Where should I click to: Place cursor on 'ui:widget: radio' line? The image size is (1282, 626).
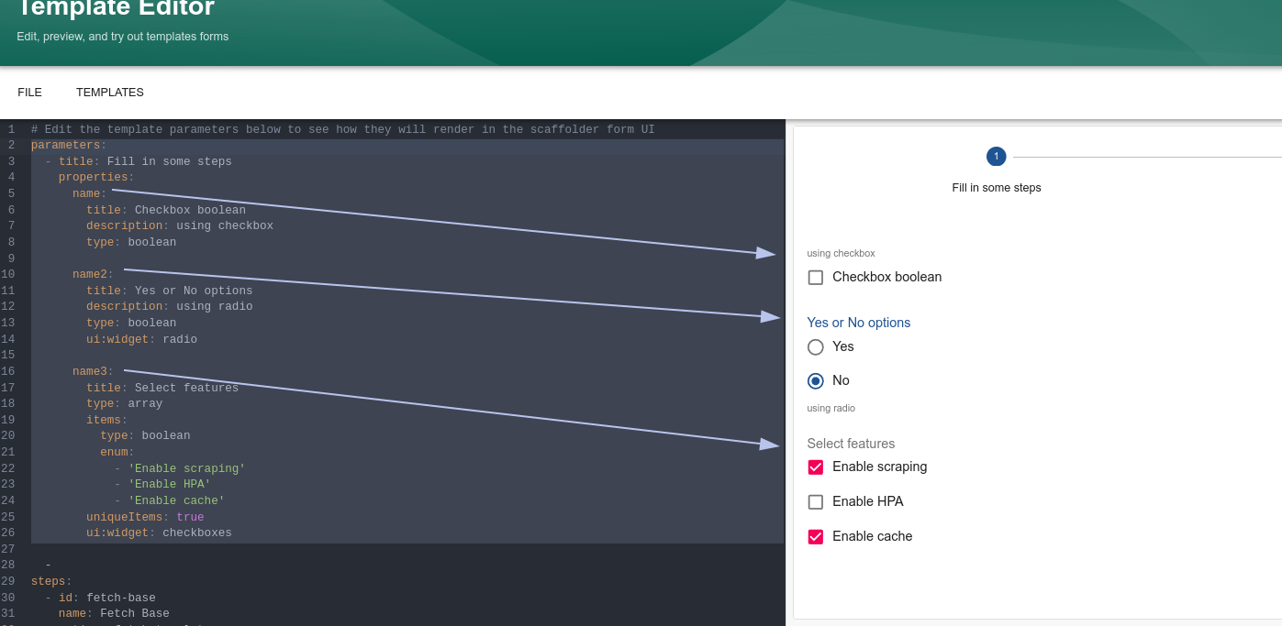pyautogui.click(x=141, y=339)
